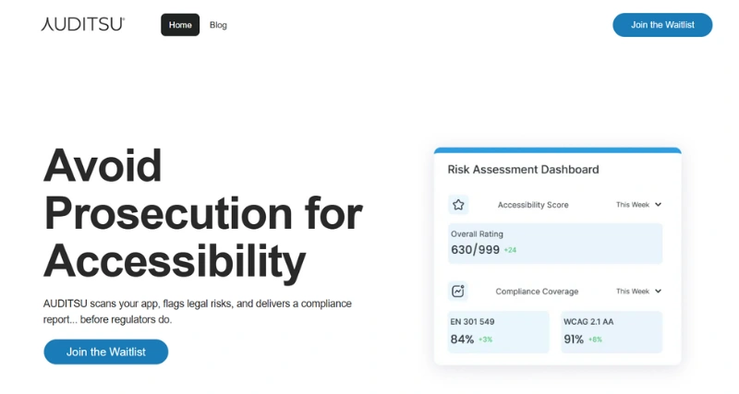739x394 pixels.
Task: Click the Compliance Coverage label
Action: tap(537, 292)
